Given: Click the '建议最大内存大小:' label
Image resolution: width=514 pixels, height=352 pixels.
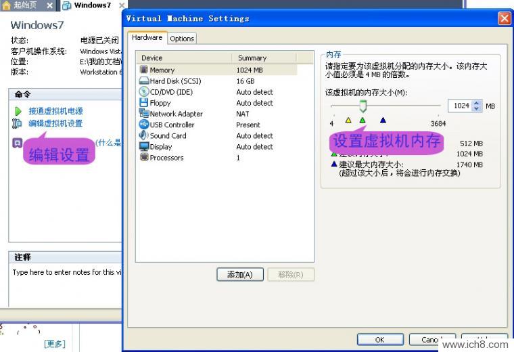Looking at the screenshot, I should coord(371,164).
